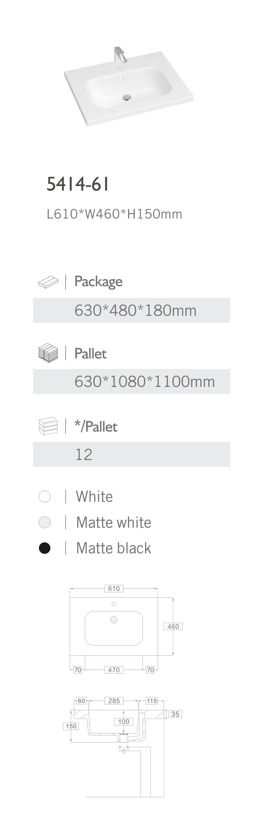Click the chrome drain in the basin photo
Viewport: 269px width, 827px height.
click(127, 97)
